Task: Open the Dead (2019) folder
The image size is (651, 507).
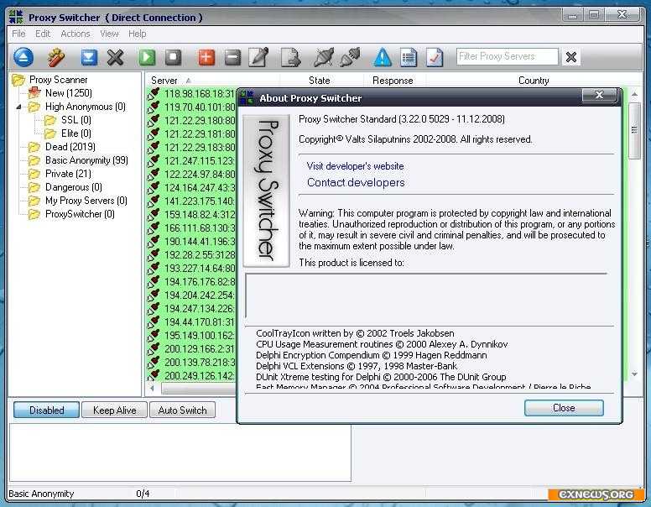Action: (70, 147)
